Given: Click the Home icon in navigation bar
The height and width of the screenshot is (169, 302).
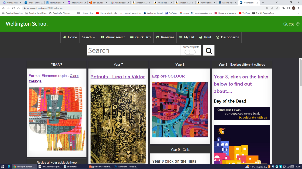Looking at the screenshot, I should pyautogui.click(x=65, y=37).
